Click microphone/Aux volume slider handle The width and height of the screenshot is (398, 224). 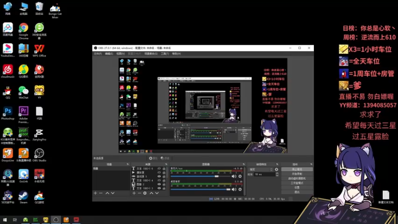point(216,176)
